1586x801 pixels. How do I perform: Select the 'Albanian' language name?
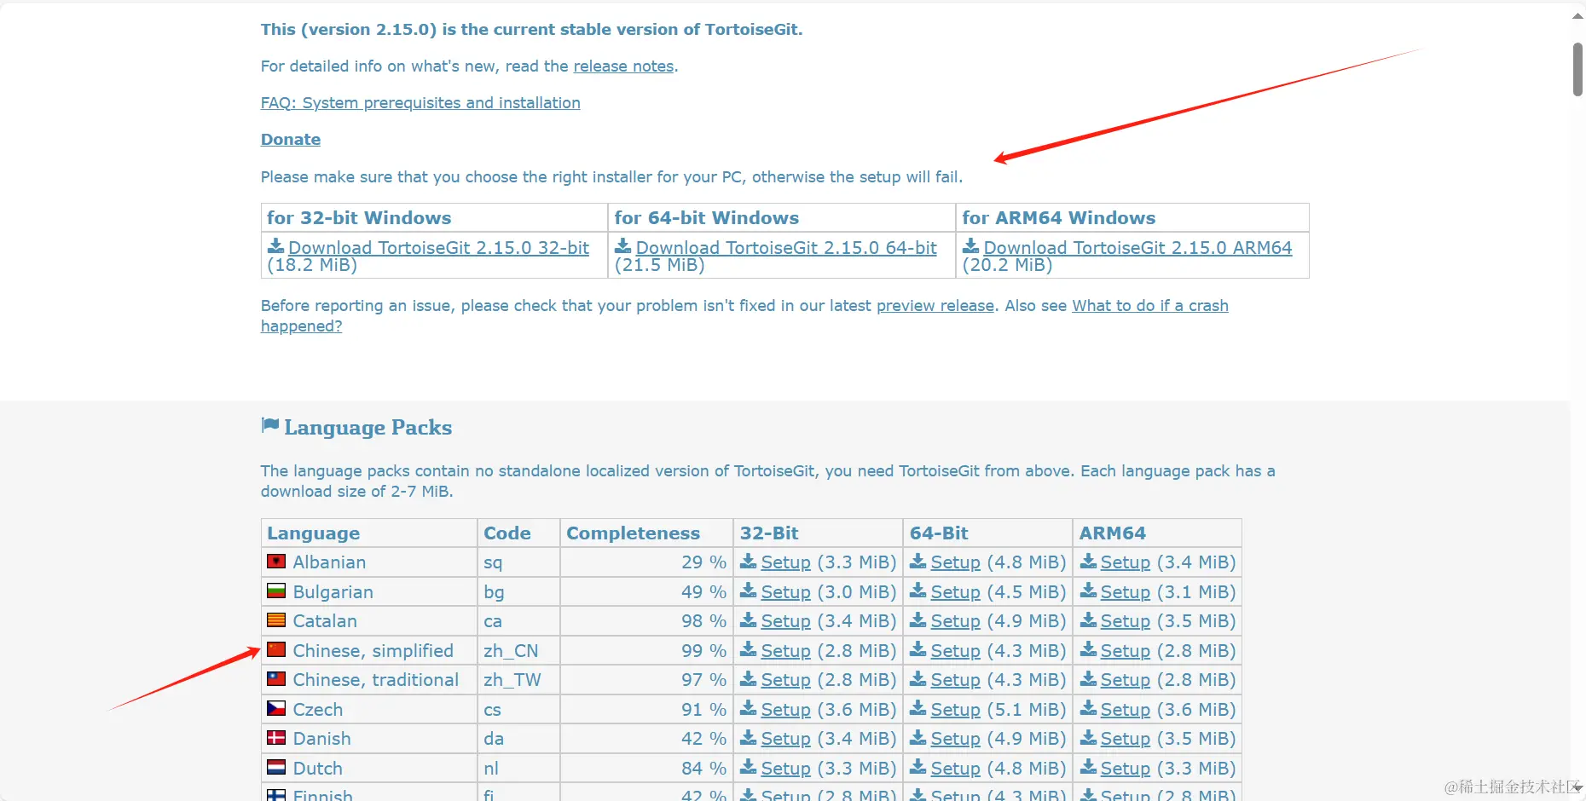coord(329,562)
